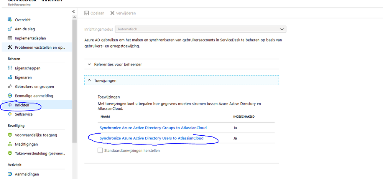Check Standaardtoewijzingen herstellen checkbox
Viewport: 383px width, 179px height.
click(100, 150)
